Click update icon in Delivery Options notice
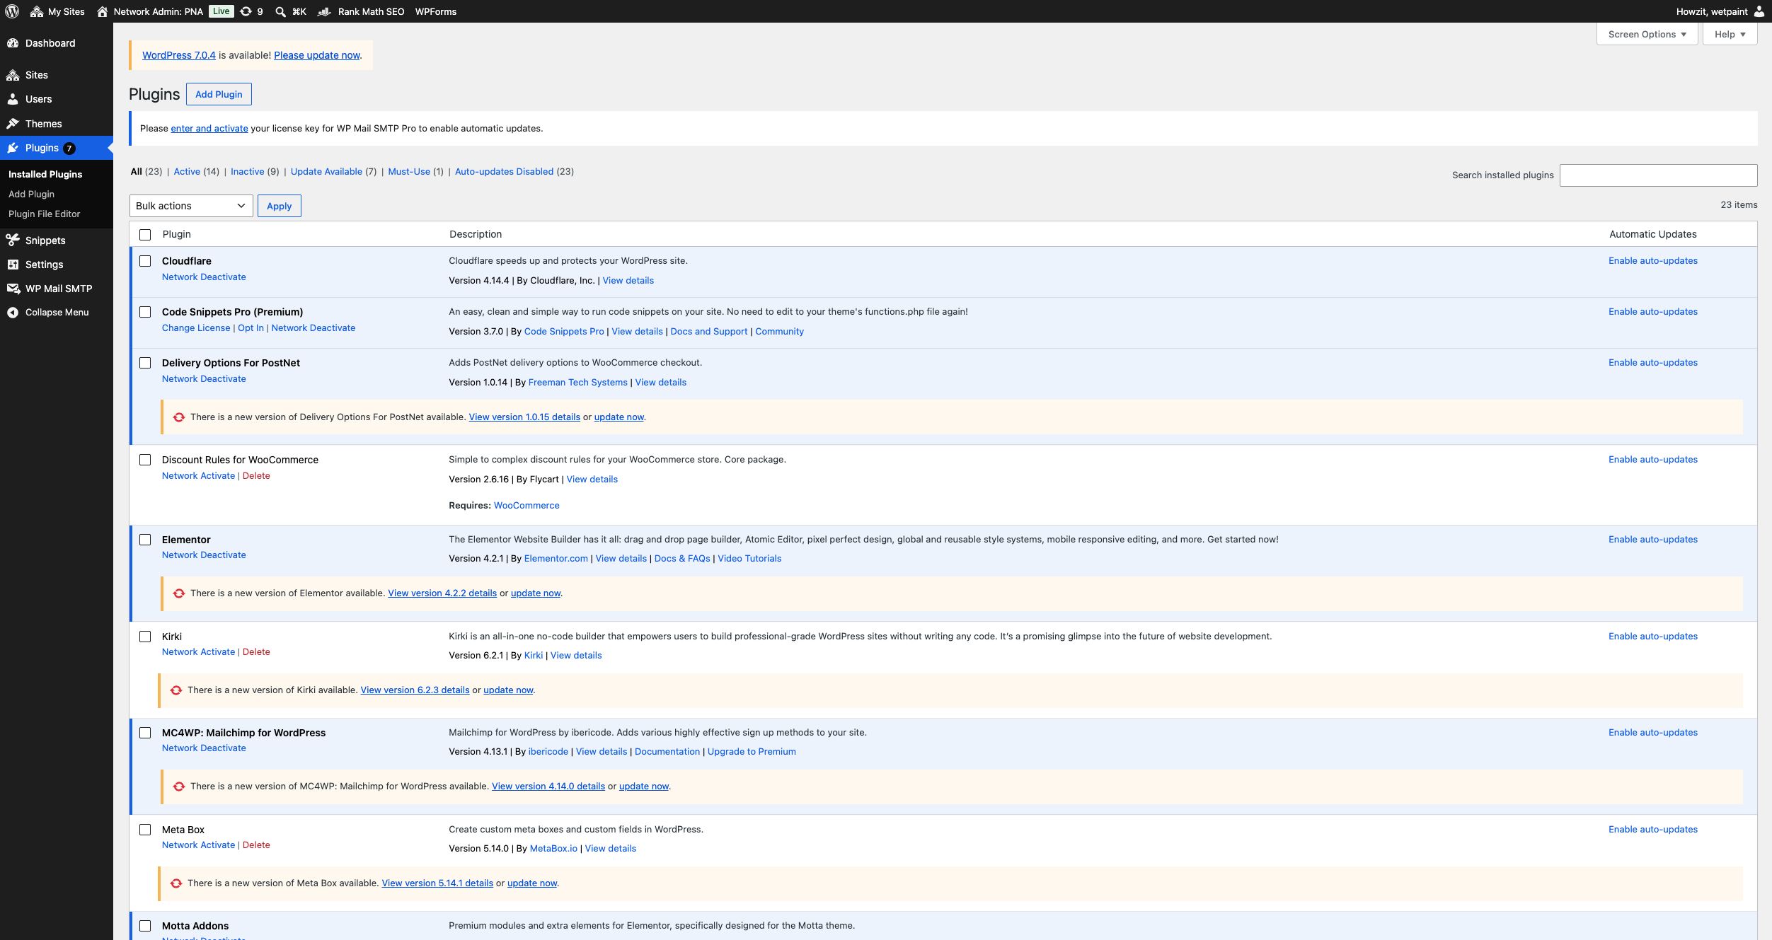1772x940 pixels. coord(179,417)
